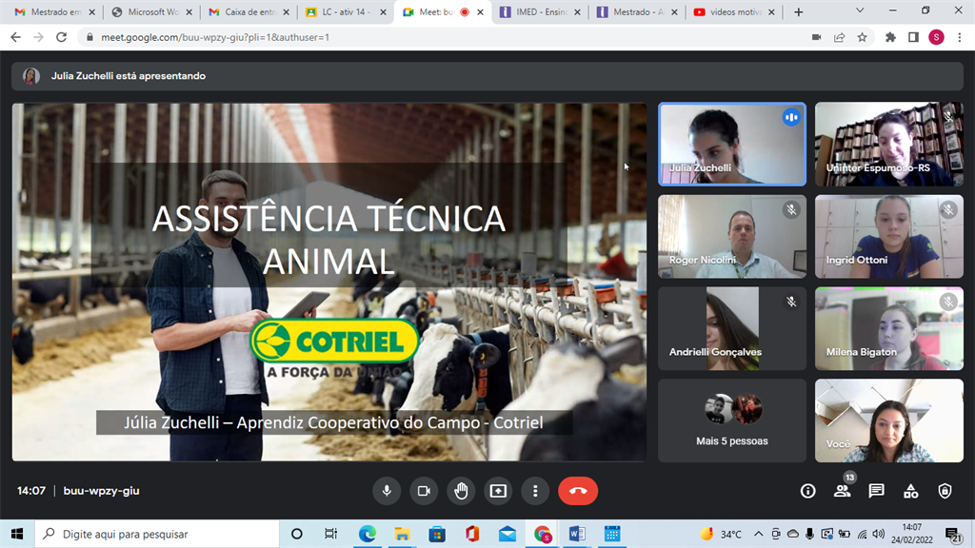Turn off the camera in Meet
The height and width of the screenshot is (548, 975).
tap(424, 491)
